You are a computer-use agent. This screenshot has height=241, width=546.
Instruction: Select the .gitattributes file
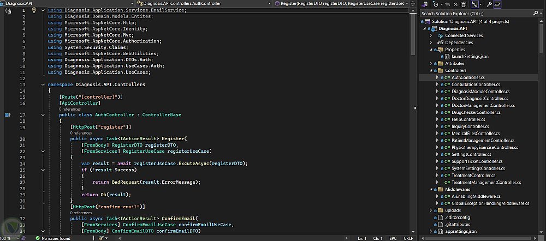[x=457, y=224]
